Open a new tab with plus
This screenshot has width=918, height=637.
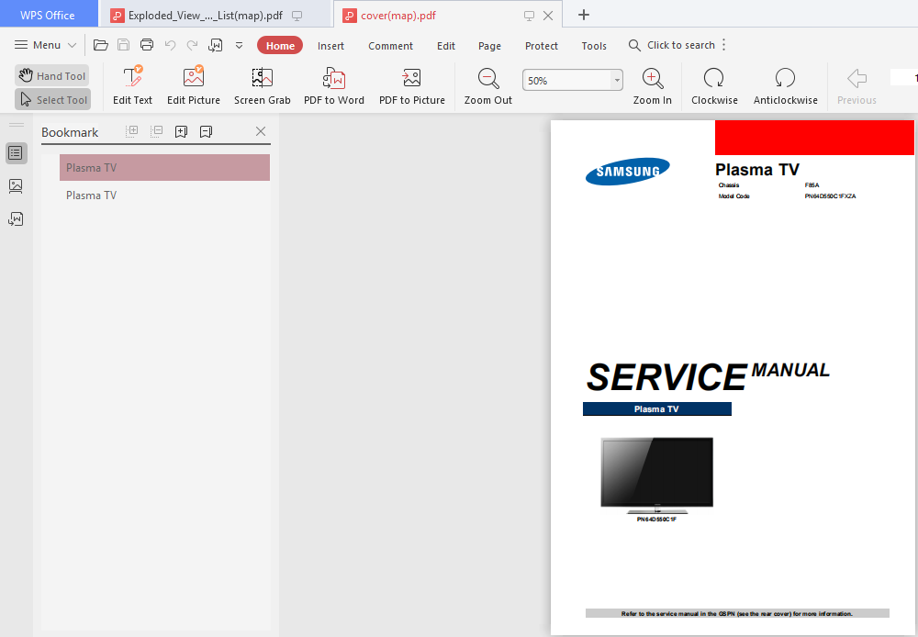click(584, 16)
